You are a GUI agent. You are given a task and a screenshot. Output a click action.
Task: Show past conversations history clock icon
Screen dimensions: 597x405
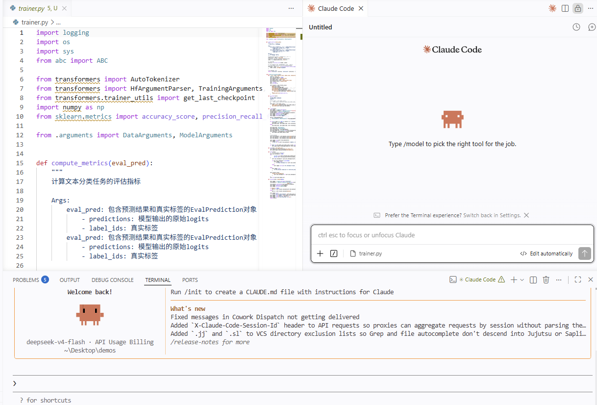click(576, 27)
